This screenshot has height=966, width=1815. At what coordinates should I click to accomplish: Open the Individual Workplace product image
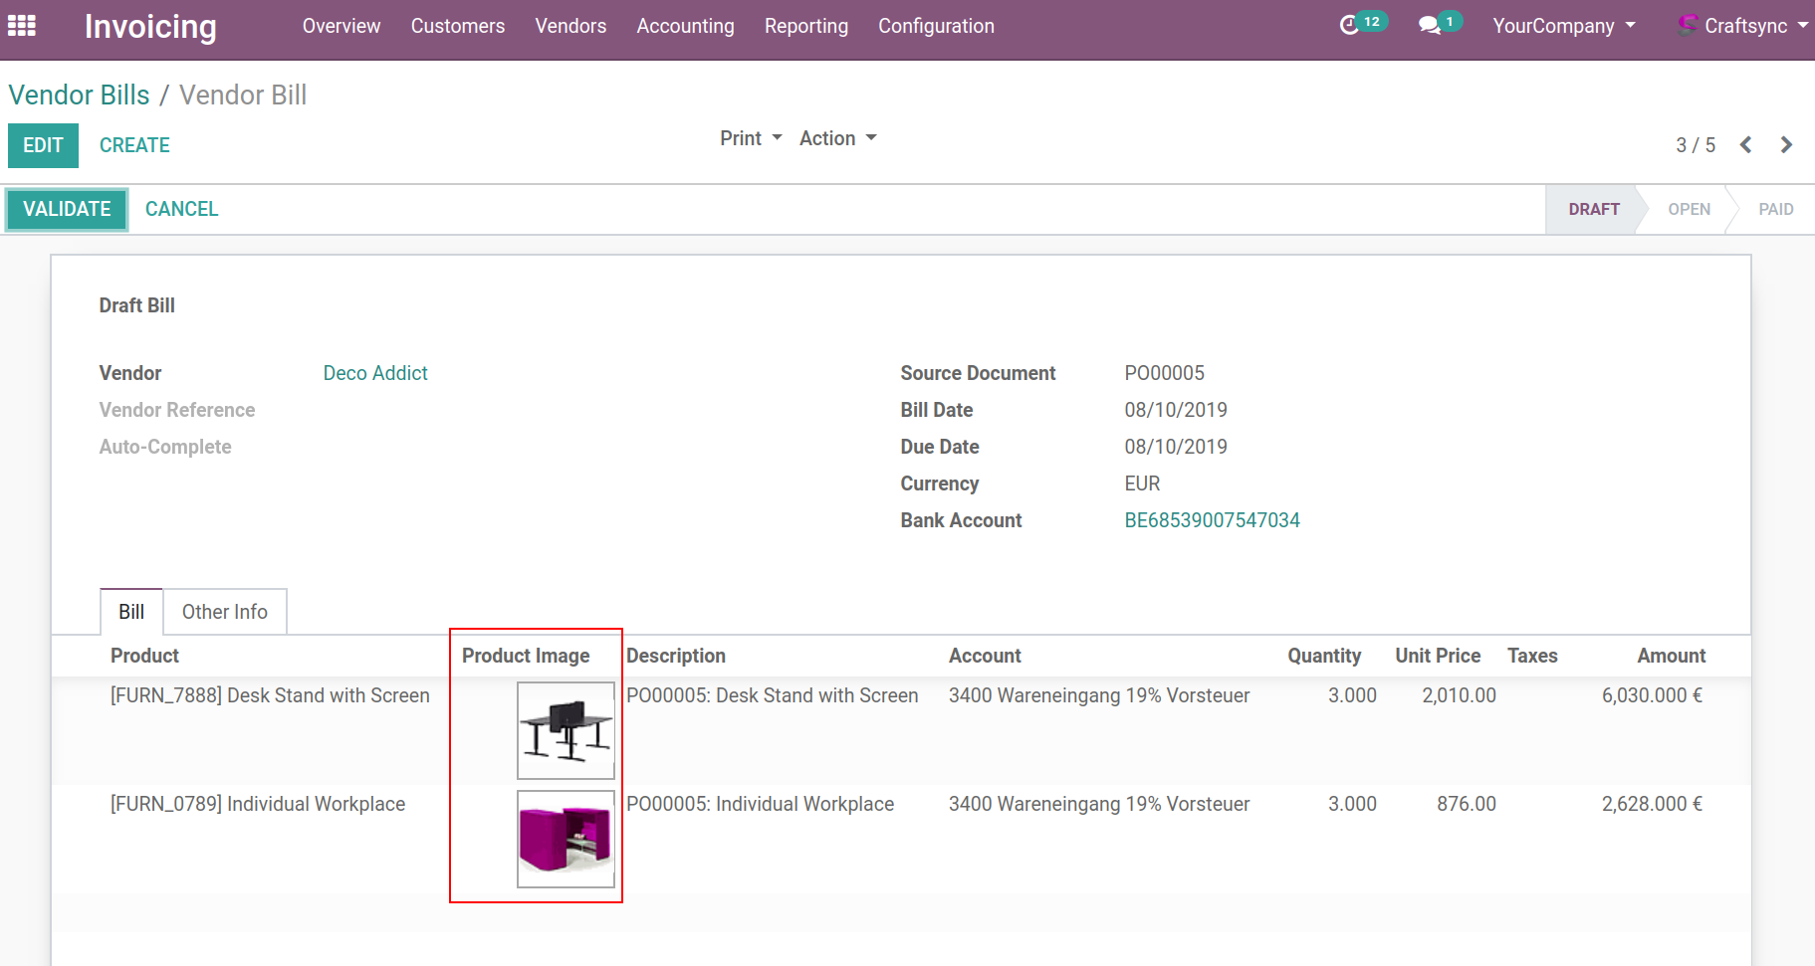tap(566, 839)
